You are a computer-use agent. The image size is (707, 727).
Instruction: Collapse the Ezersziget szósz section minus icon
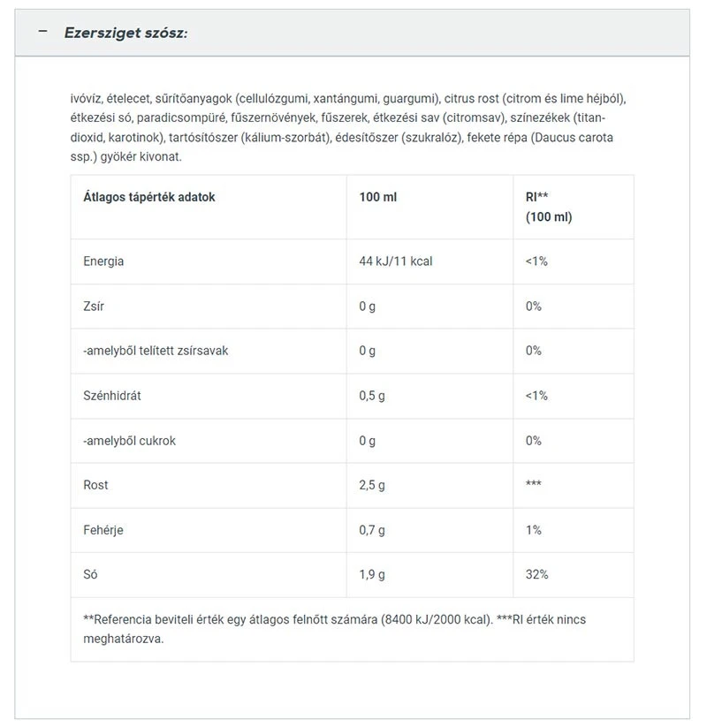pyautogui.click(x=42, y=33)
